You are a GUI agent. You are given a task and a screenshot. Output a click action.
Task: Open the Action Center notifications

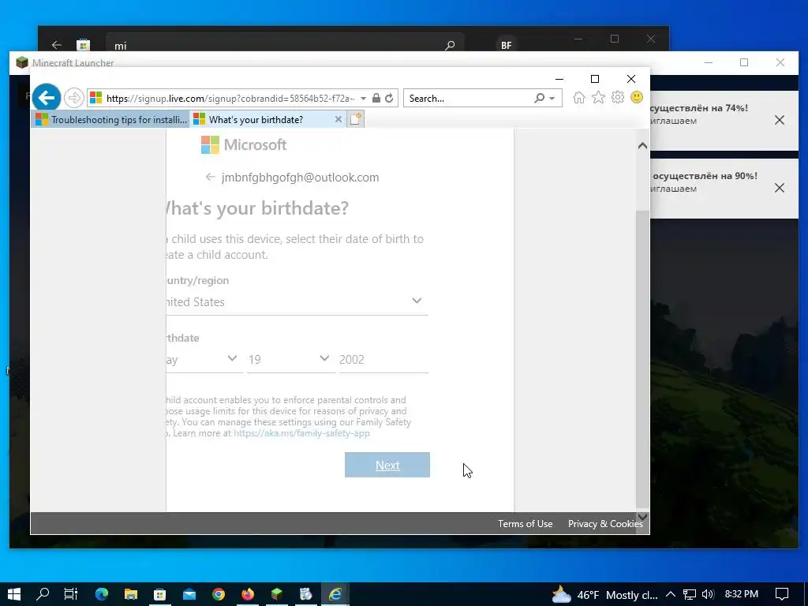pos(782,594)
